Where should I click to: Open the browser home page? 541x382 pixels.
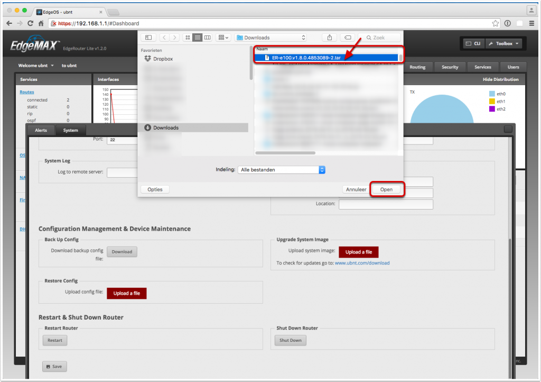point(41,23)
